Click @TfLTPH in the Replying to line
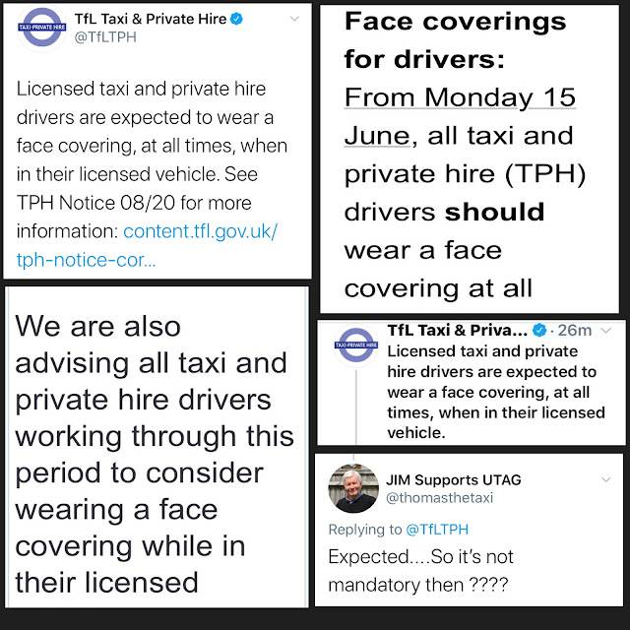The height and width of the screenshot is (630, 630). (x=437, y=530)
